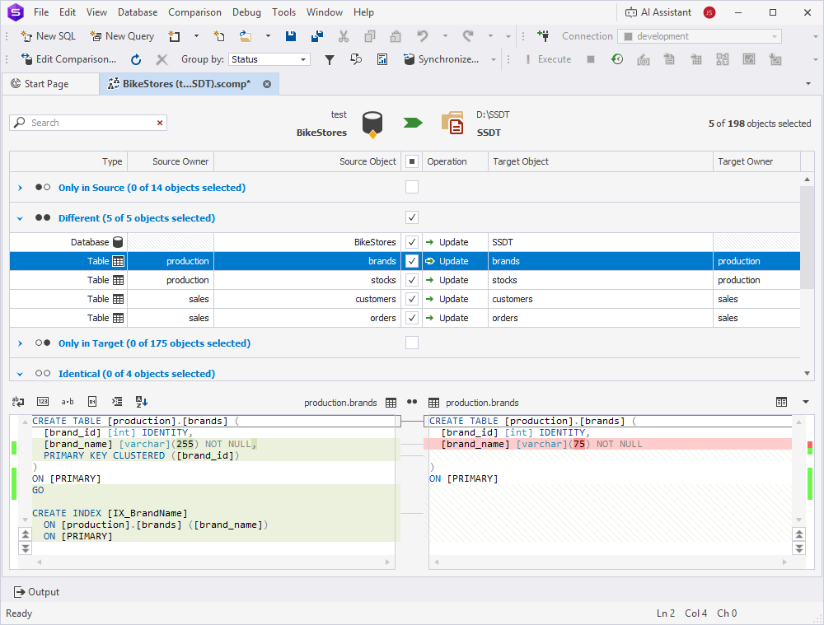This screenshot has width=824, height=625.
Task: Click the Edit Comparison button
Action: [x=69, y=59]
